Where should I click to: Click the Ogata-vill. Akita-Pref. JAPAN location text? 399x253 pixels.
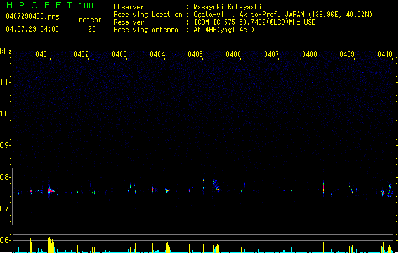click(283, 15)
